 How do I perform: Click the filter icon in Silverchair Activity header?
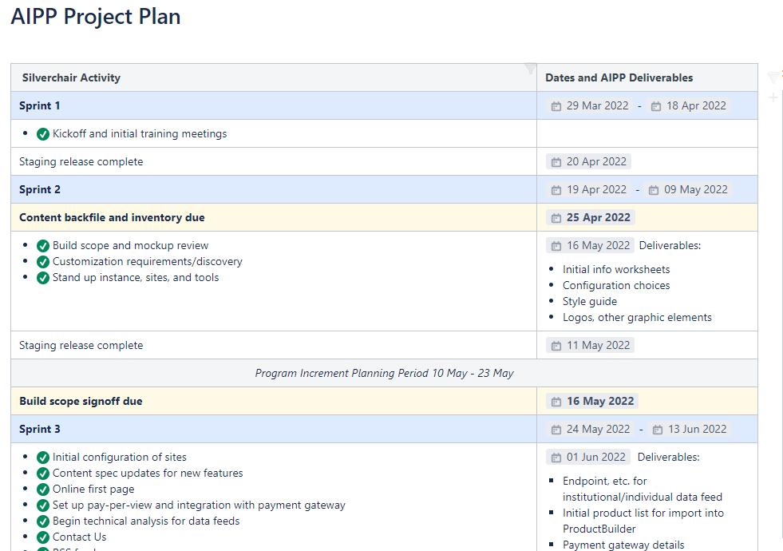pyautogui.click(x=530, y=69)
